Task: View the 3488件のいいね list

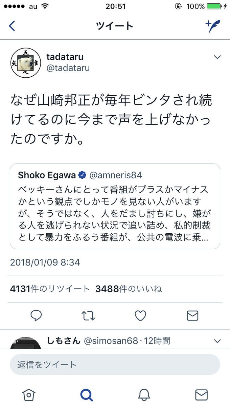Action: click(129, 289)
